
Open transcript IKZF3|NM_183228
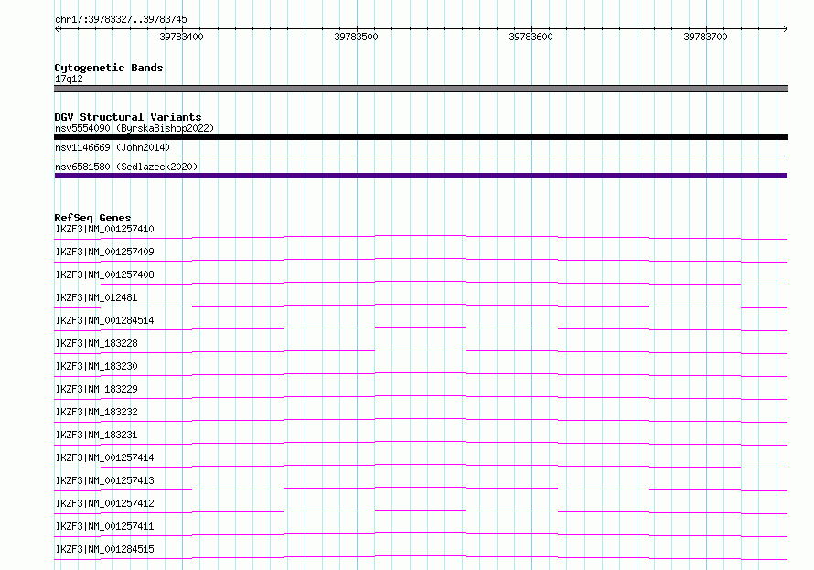point(97,343)
